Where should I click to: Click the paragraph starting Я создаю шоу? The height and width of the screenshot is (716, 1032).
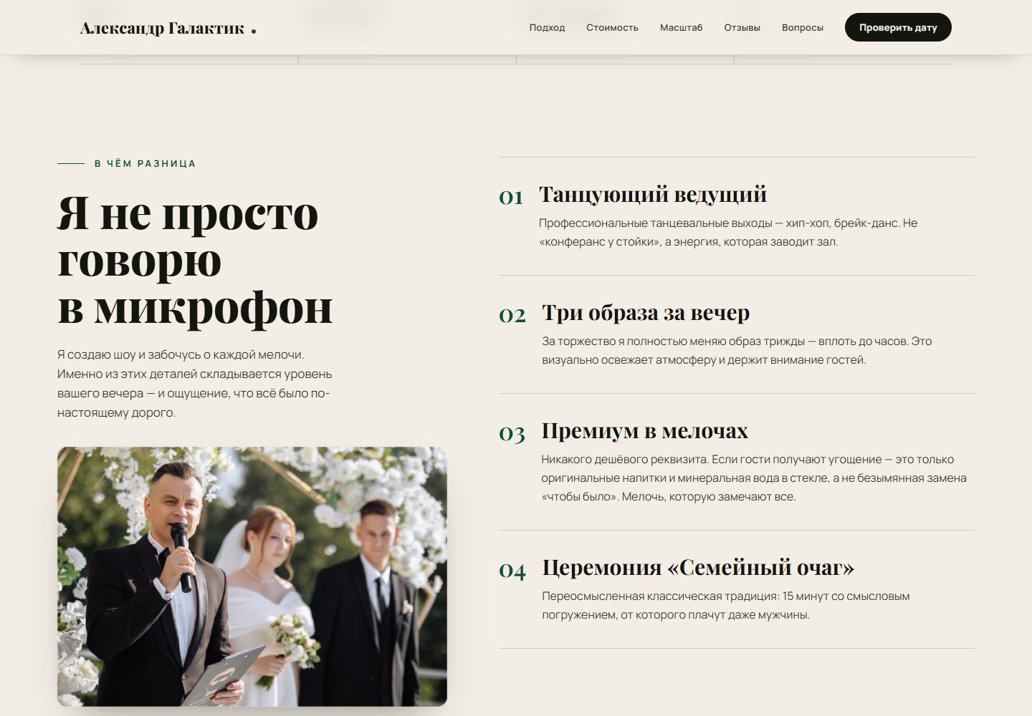pos(195,384)
